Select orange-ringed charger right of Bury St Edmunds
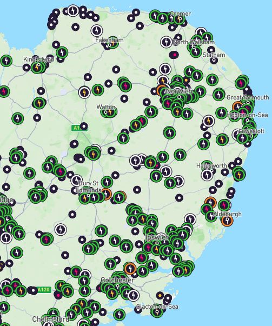272x326 pixels. click(107, 194)
